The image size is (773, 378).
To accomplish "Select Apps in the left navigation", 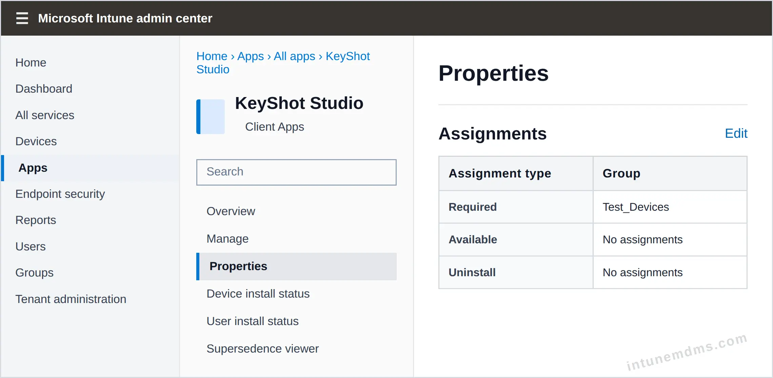I will coord(90,168).
